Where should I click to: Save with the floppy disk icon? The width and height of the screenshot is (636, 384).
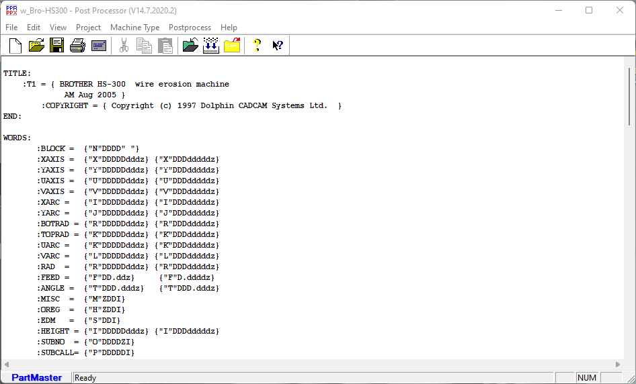click(56, 46)
